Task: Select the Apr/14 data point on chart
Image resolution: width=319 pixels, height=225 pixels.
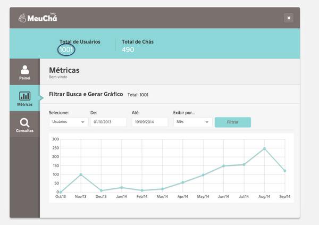Action: (183, 182)
